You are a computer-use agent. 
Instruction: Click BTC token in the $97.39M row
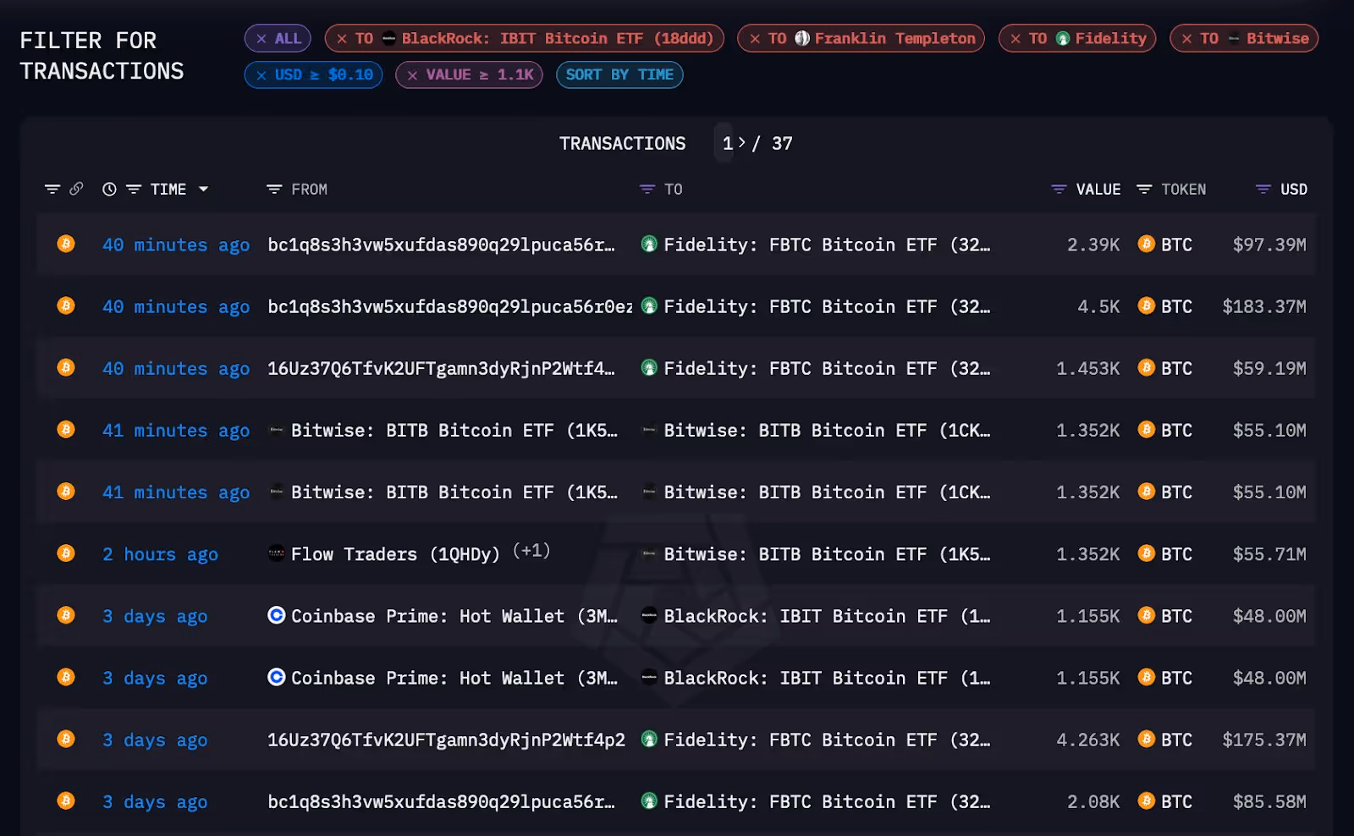click(x=1176, y=245)
